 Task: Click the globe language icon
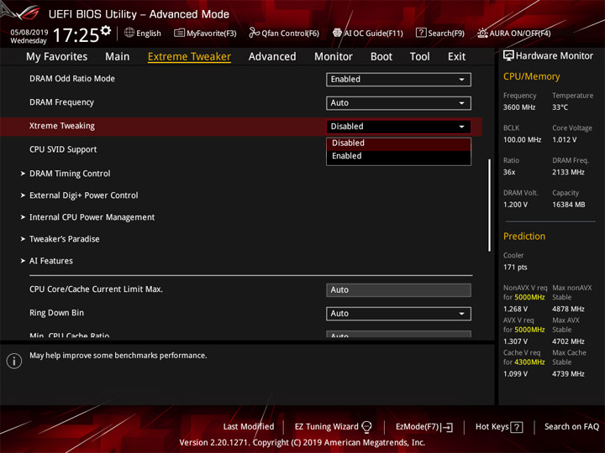[129, 33]
